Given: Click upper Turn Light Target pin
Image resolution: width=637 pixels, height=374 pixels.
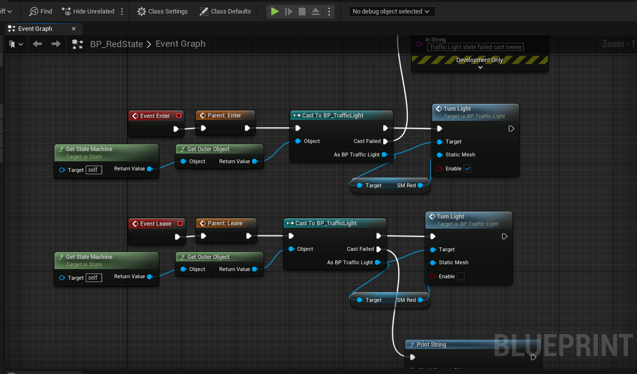Looking at the screenshot, I should (439, 142).
